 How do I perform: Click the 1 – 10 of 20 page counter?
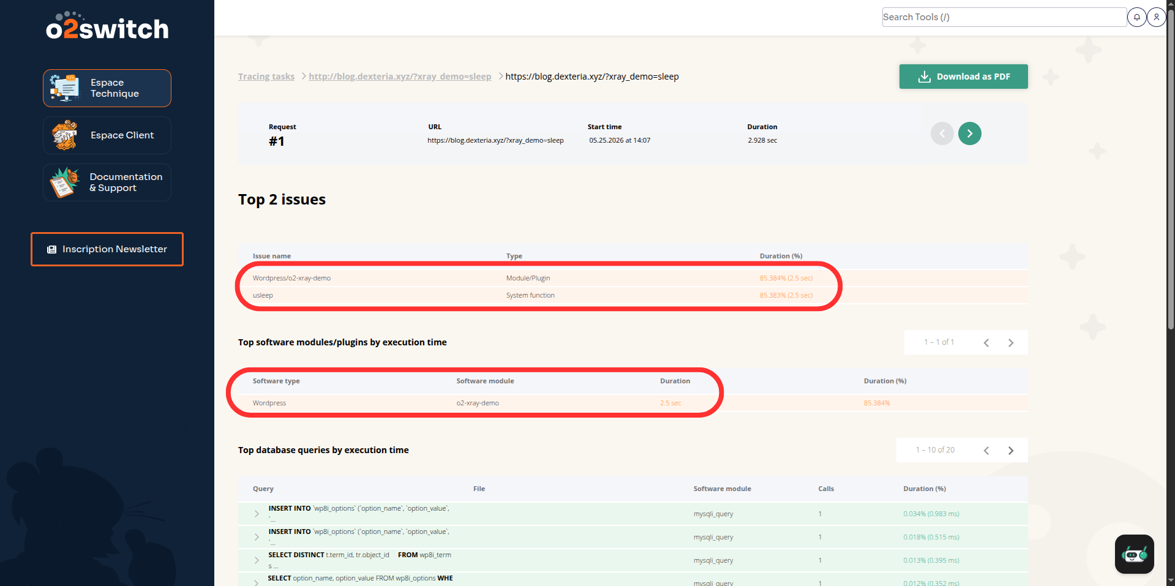point(935,450)
